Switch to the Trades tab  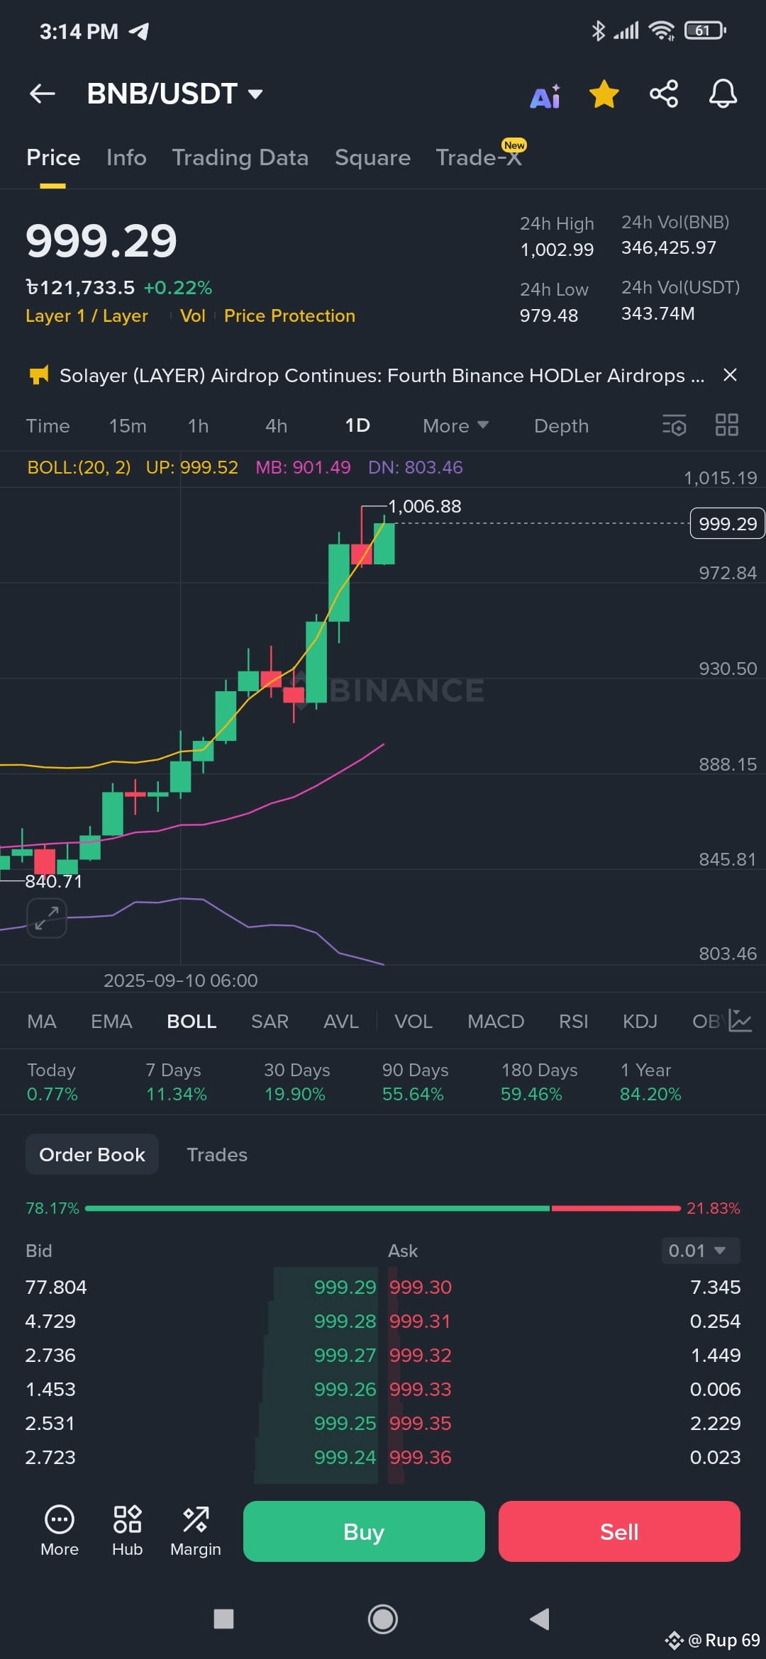(217, 1154)
